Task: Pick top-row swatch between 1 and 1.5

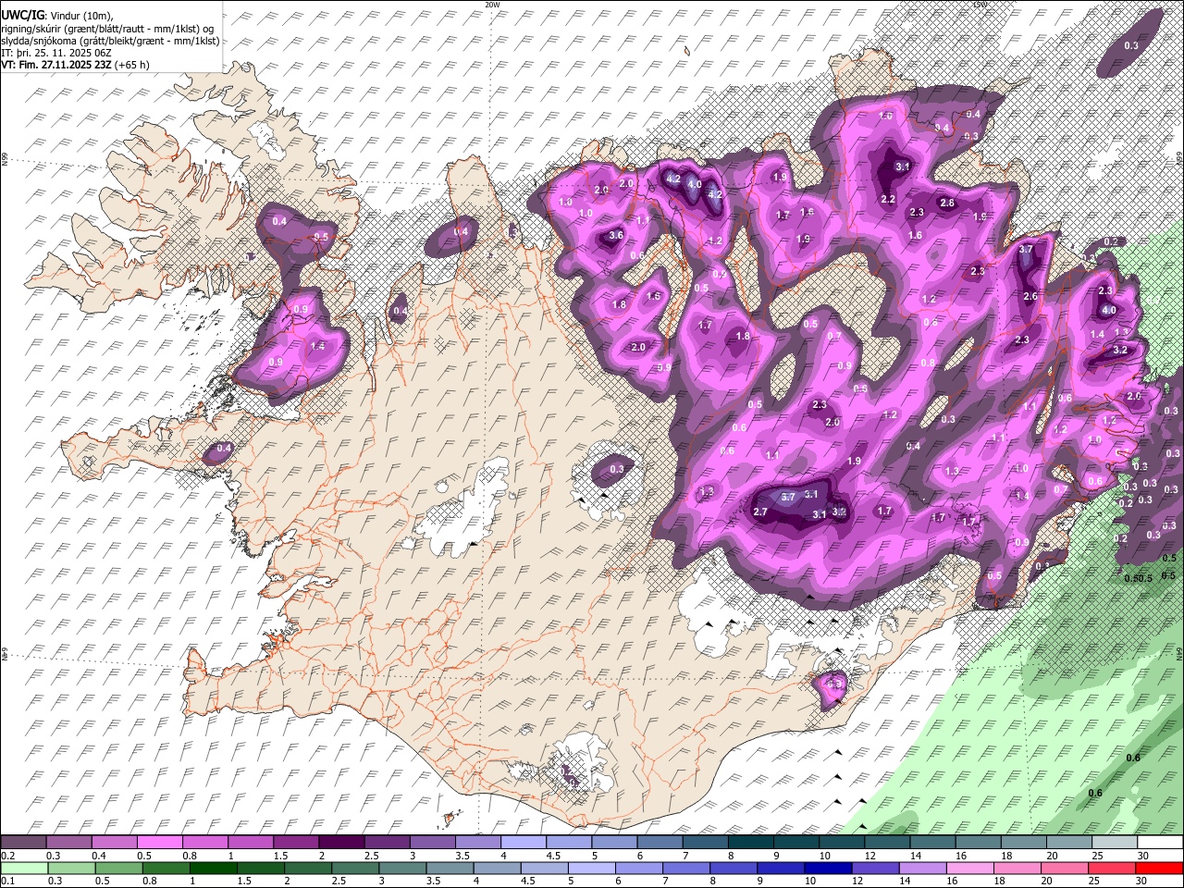Action: pyautogui.click(x=250, y=842)
